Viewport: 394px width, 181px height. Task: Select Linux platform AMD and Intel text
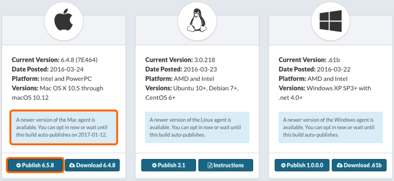pos(194,79)
